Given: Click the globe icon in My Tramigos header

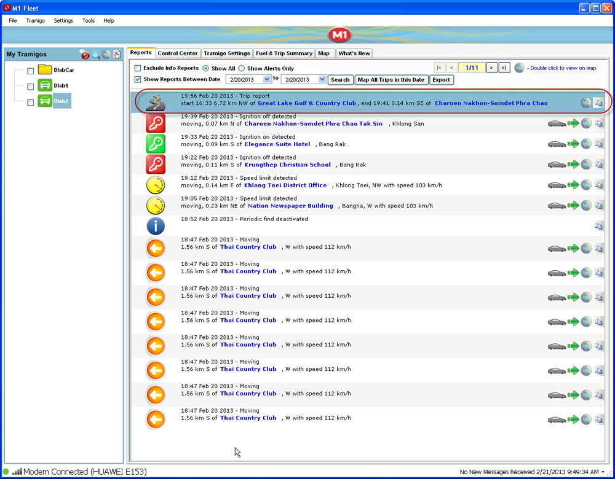Looking at the screenshot, I should tap(106, 55).
